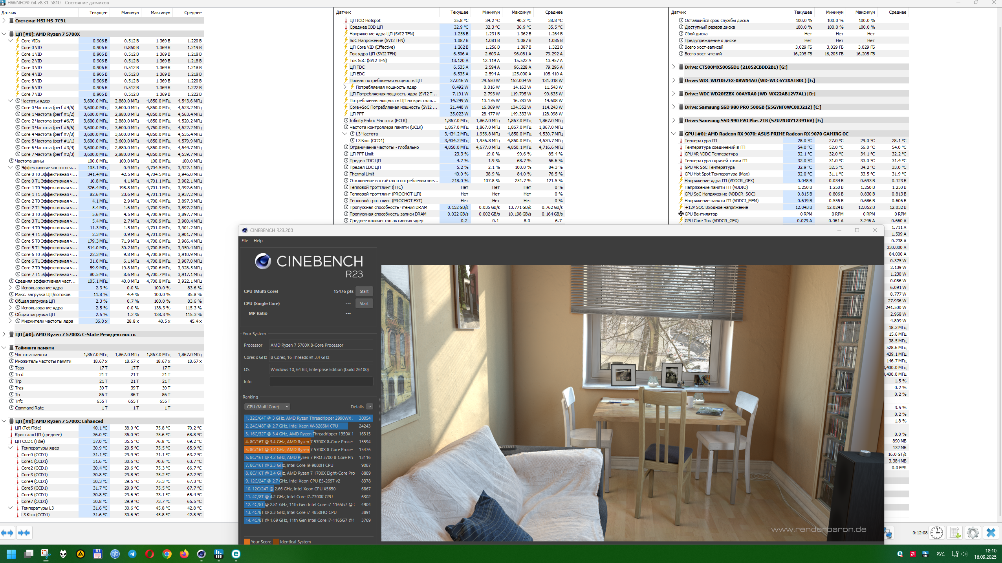Viewport: 1002px width, 563px height.
Task: Start the CPU (Single Core) test
Action: [x=364, y=303]
